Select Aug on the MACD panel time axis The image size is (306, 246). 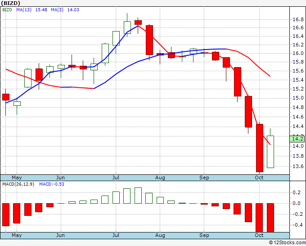click(x=160, y=235)
